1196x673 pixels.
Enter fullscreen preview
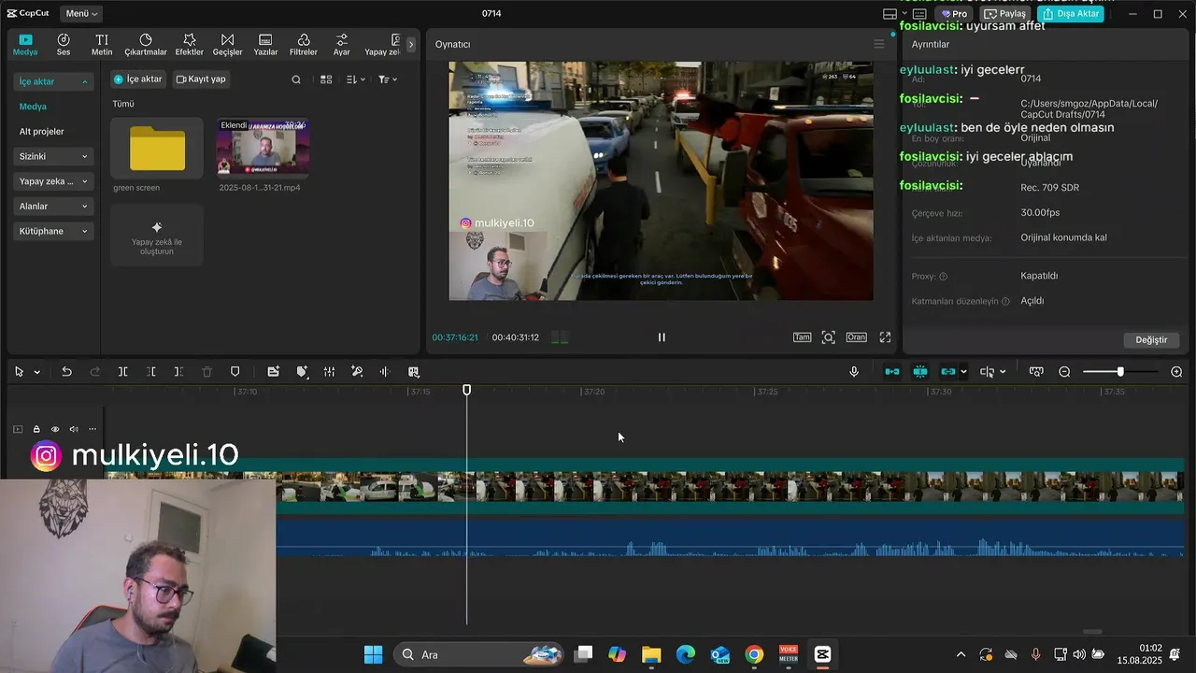pyautogui.click(x=885, y=337)
